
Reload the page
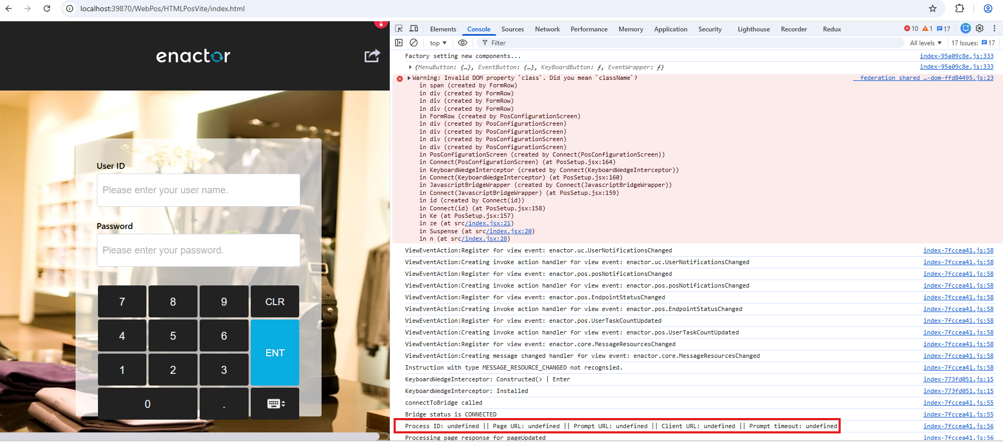(x=47, y=9)
